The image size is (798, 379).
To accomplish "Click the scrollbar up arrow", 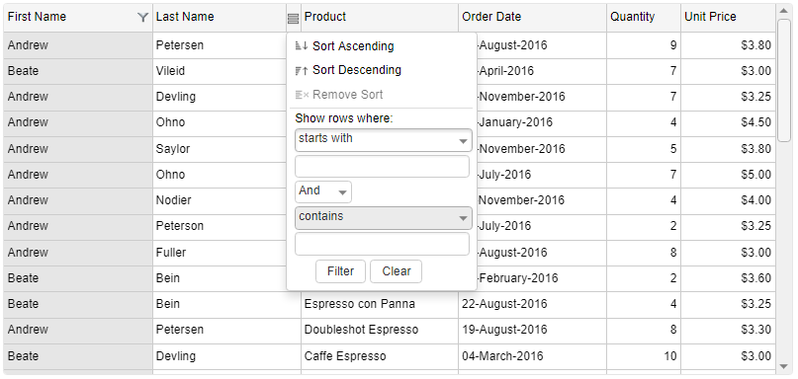I will (x=783, y=10).
